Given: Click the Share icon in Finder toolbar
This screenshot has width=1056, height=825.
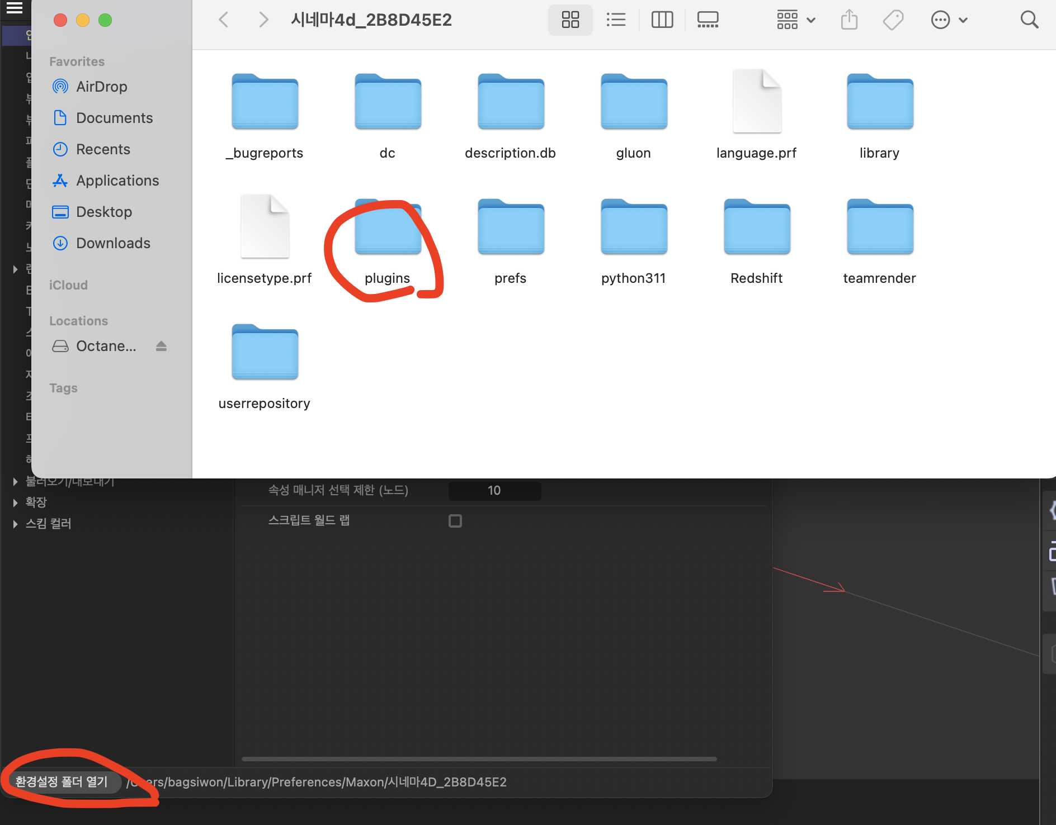Looking at the screenshot, I should 849,20.
